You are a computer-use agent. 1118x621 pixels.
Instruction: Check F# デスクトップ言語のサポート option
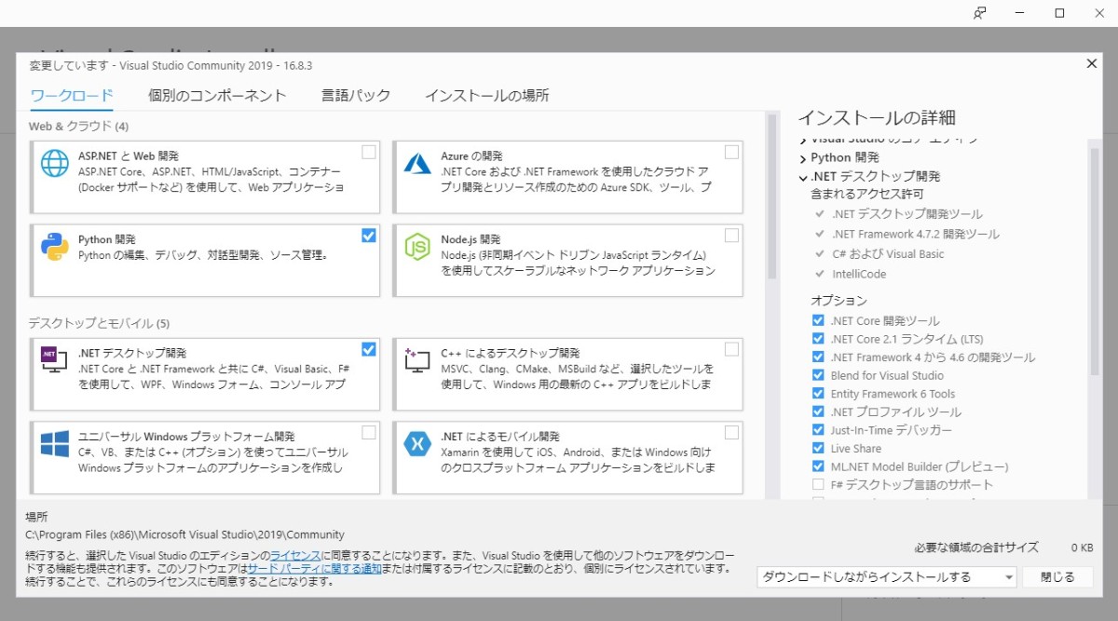pos(818,484)
